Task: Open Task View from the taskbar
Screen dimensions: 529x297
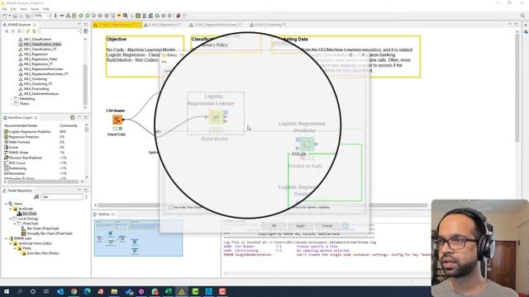Action: pyautogui.click(x=46, y=291)
